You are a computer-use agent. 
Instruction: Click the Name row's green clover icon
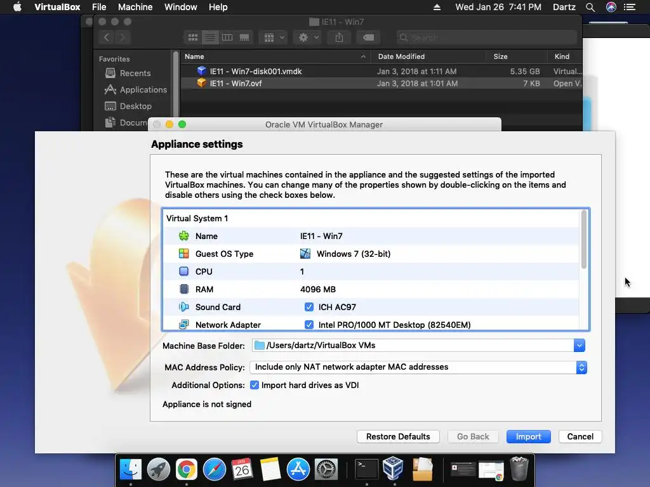(183, 236)
